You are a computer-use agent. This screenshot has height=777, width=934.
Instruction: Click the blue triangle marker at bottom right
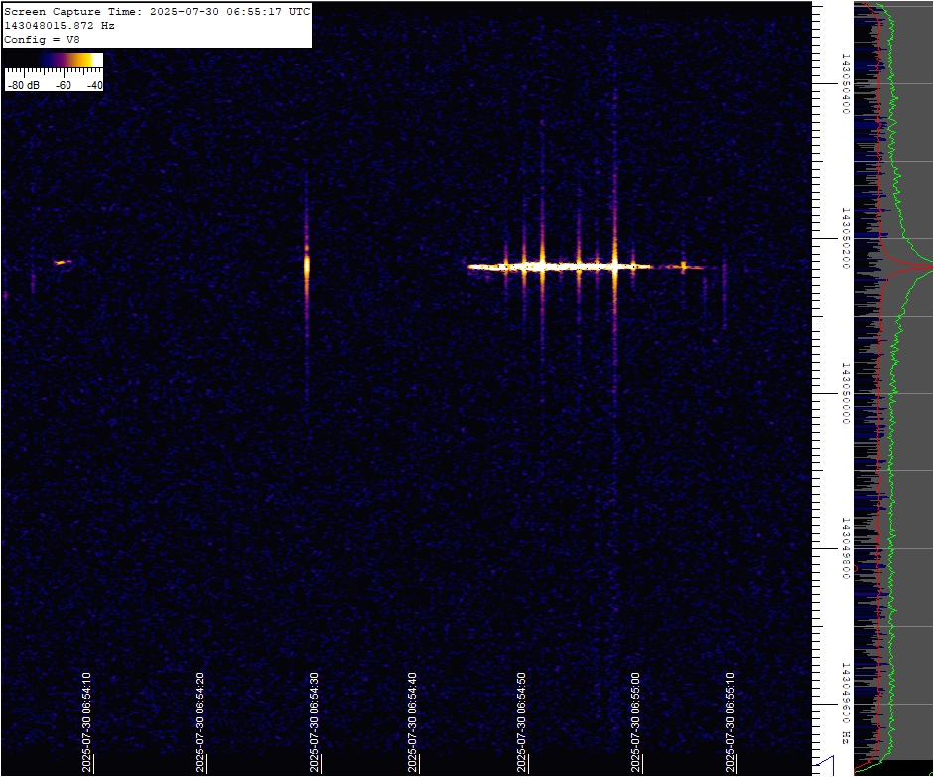825,765
